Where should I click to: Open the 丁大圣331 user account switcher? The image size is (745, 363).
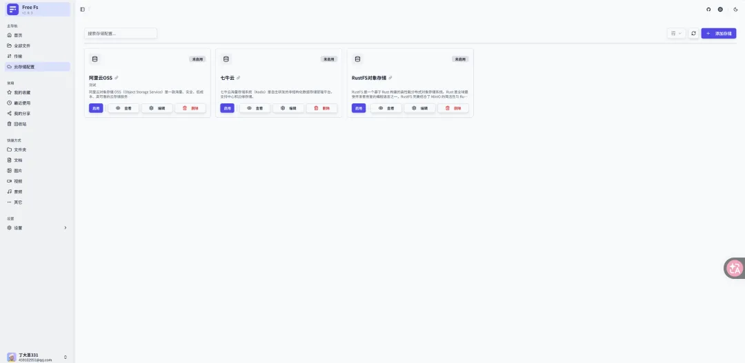point(37,357)
